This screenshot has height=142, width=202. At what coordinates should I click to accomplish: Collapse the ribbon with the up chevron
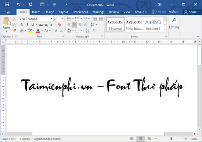tap(198, 37)
